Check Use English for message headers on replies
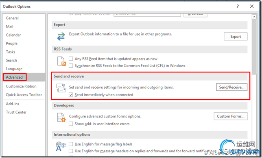The height and width of the screenshot is (158, 262). (x=71, y=151)
